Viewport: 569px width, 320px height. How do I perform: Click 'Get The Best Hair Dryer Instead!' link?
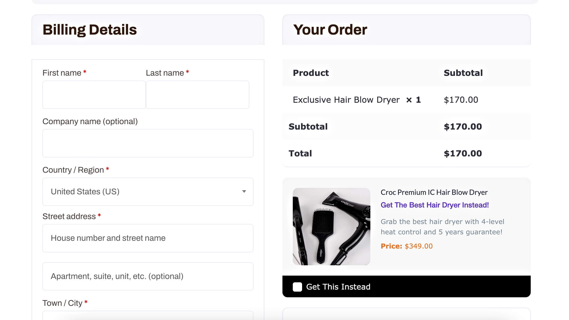(435, 205)
